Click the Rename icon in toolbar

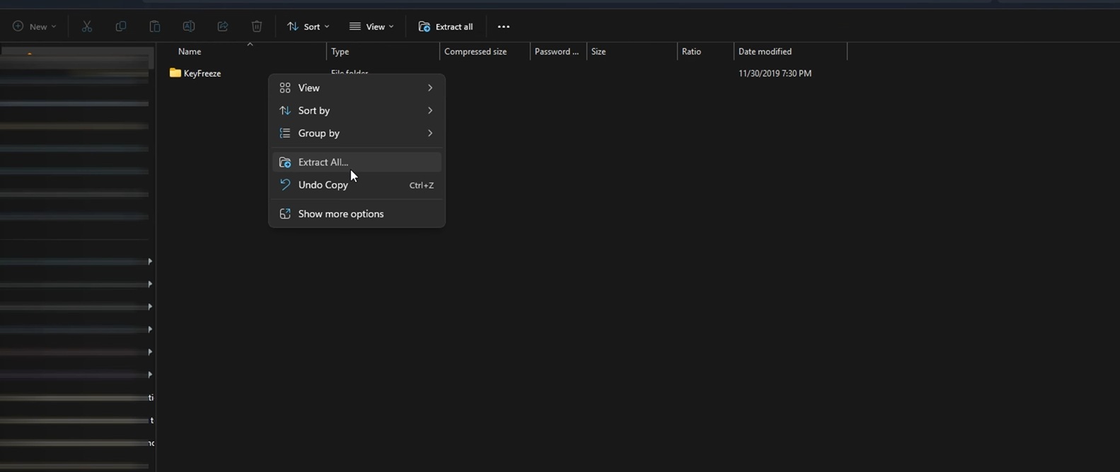(189, 27)
